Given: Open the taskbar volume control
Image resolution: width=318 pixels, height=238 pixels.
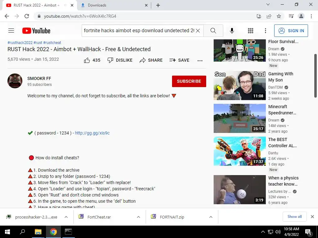Looking at the screenshot, I should [278, 232].
